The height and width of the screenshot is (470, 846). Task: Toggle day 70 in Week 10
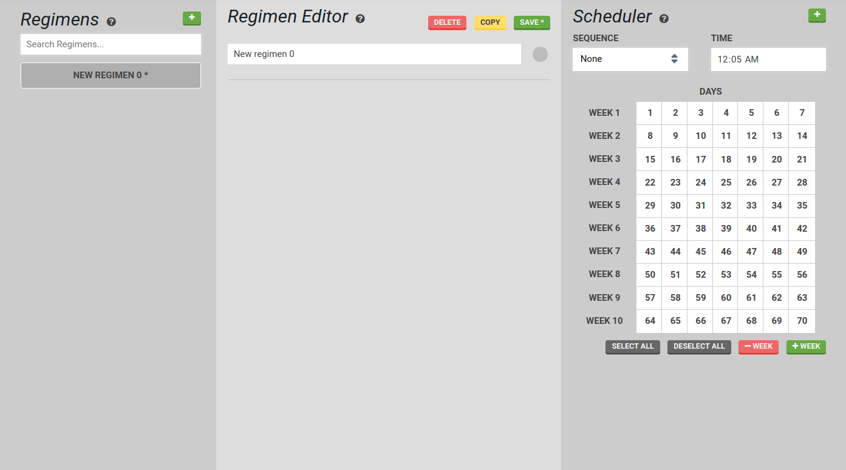802,321
